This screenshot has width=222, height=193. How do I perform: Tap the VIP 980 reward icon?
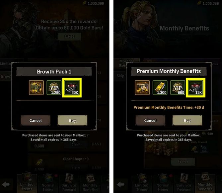178,88
